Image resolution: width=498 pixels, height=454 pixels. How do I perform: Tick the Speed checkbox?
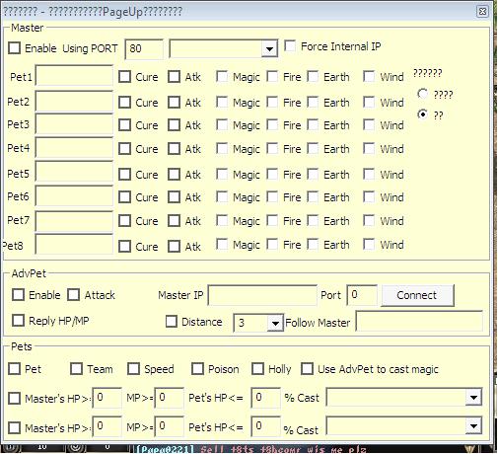133,368
